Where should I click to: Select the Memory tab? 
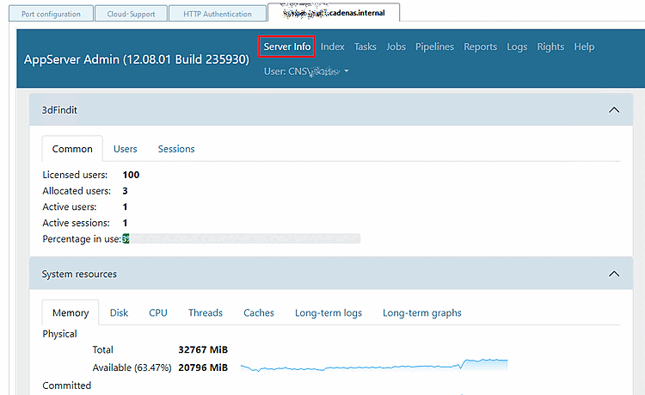[71, 312]
